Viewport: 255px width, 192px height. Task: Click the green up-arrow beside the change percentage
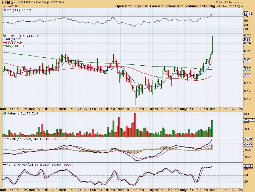[242, 6]
